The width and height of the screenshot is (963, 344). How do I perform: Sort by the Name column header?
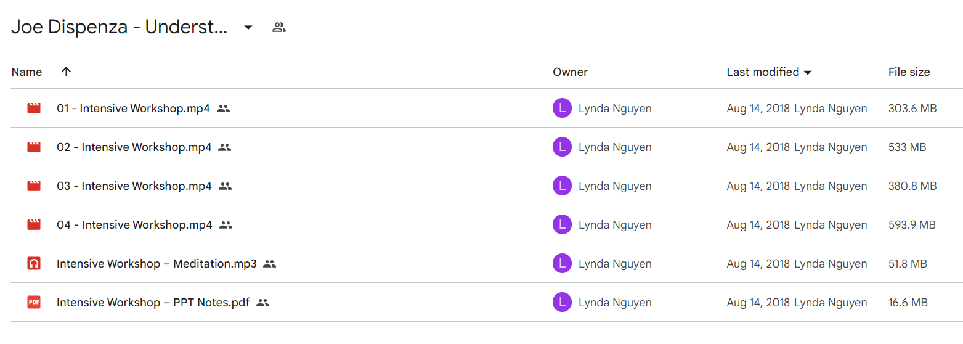(x=27, y=72)
